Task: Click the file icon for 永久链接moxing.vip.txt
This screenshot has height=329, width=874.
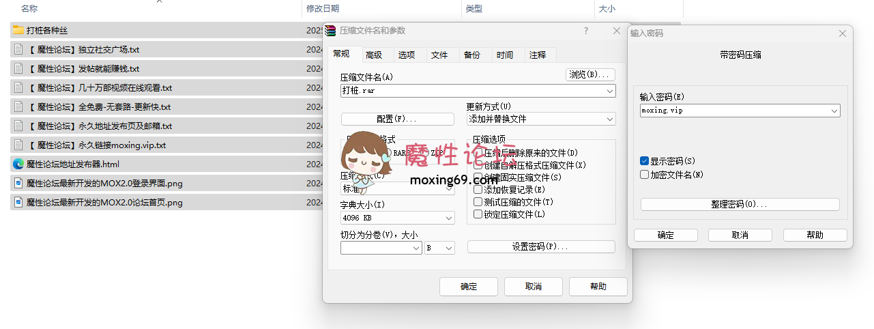Action: [18, 145]
